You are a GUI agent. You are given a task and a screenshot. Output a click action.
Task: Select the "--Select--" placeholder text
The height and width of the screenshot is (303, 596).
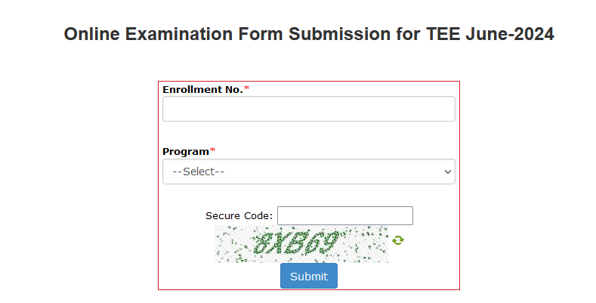point(199,172)
